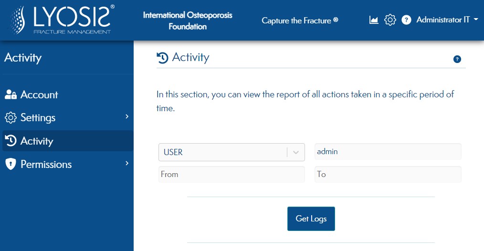The image size is (484, 251).
Task: Click the Permissions shield icon
Action: tap(11, 164)
